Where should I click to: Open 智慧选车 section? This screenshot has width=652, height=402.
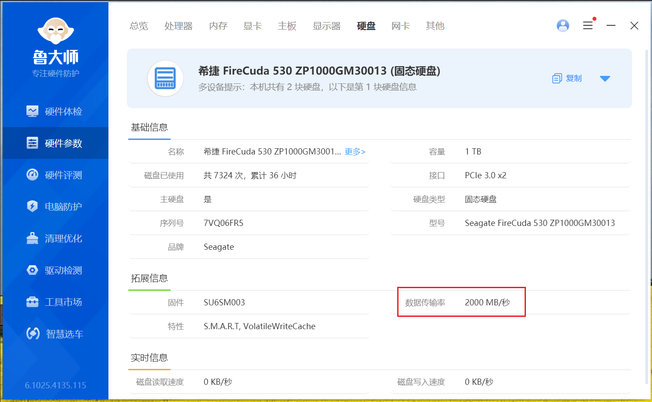(55, 334)
